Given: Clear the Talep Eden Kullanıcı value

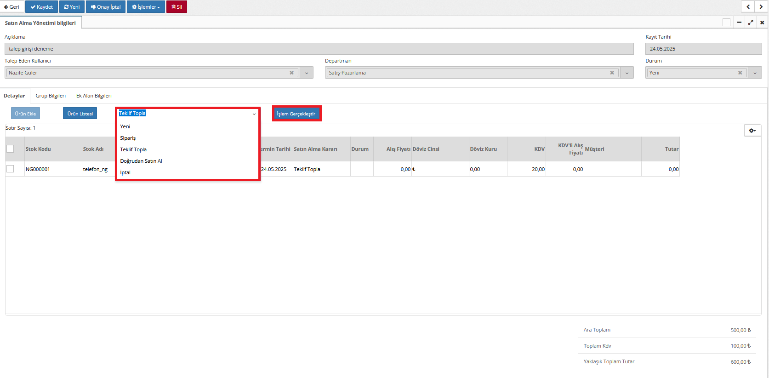Looking at the screenshot, I should point(291,73).
